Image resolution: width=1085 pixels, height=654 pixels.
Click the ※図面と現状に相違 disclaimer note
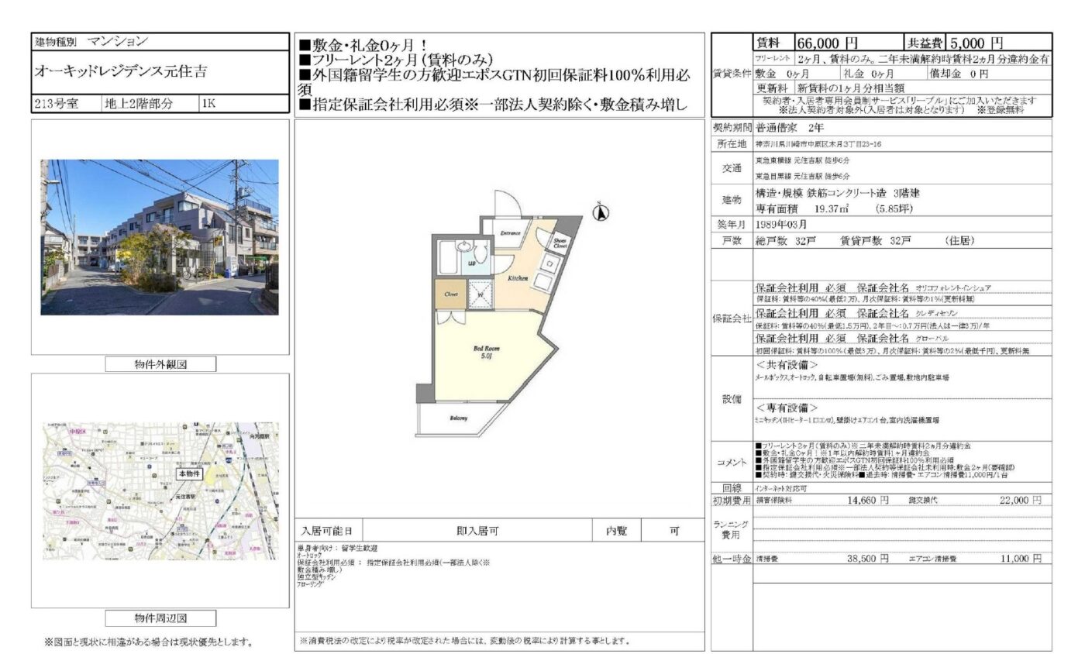(x=148, y=642)
